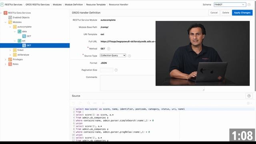The width and height of the screenshot is (256, 144).
Task: Click the Pagination Size input field
Action: pyautogui.click(x=106, y=70)
